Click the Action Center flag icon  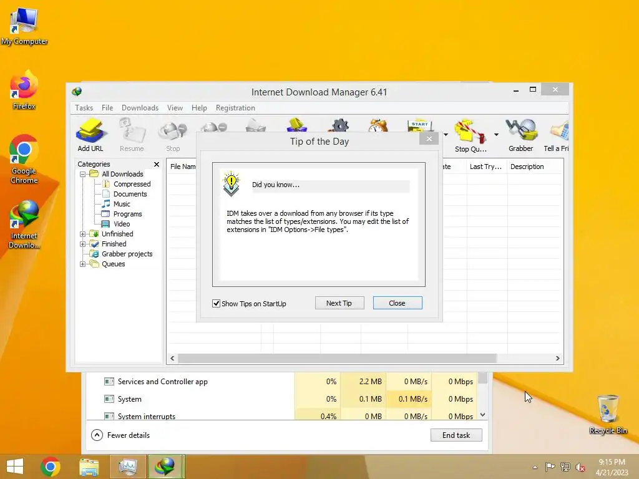coord(550,467)
